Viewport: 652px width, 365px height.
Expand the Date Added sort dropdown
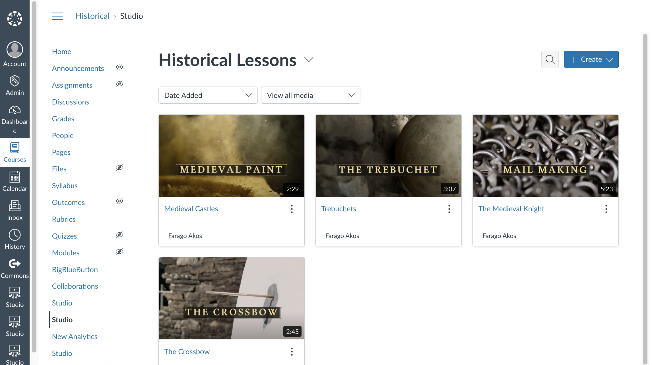pos(208,95)
